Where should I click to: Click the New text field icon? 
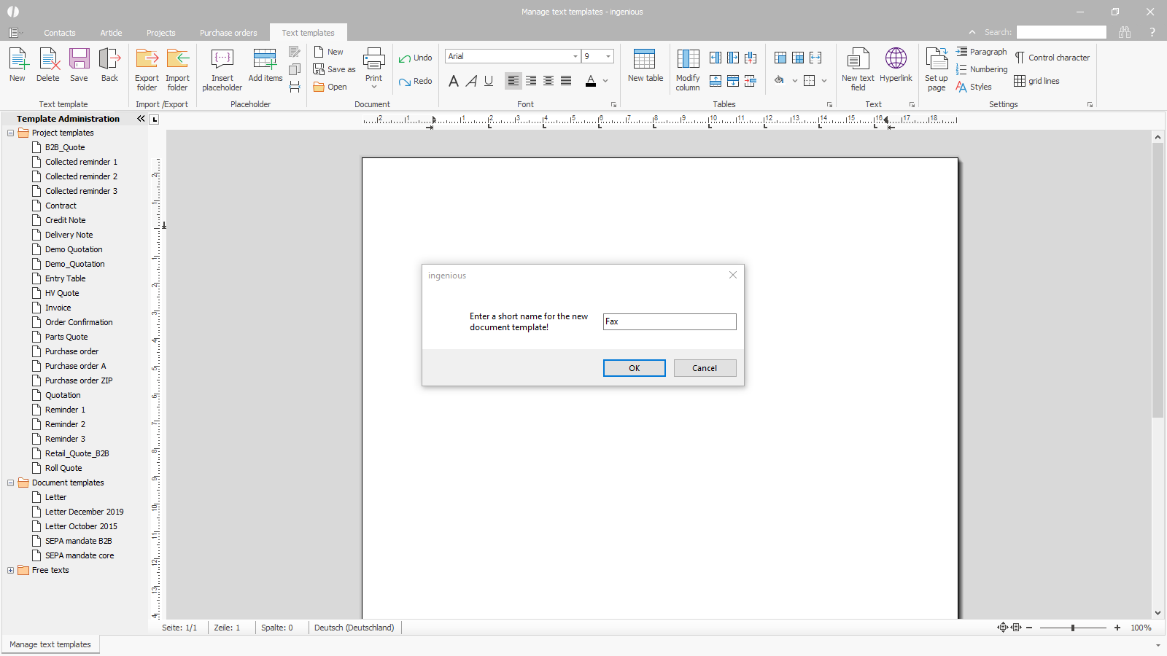coord(858,60)
